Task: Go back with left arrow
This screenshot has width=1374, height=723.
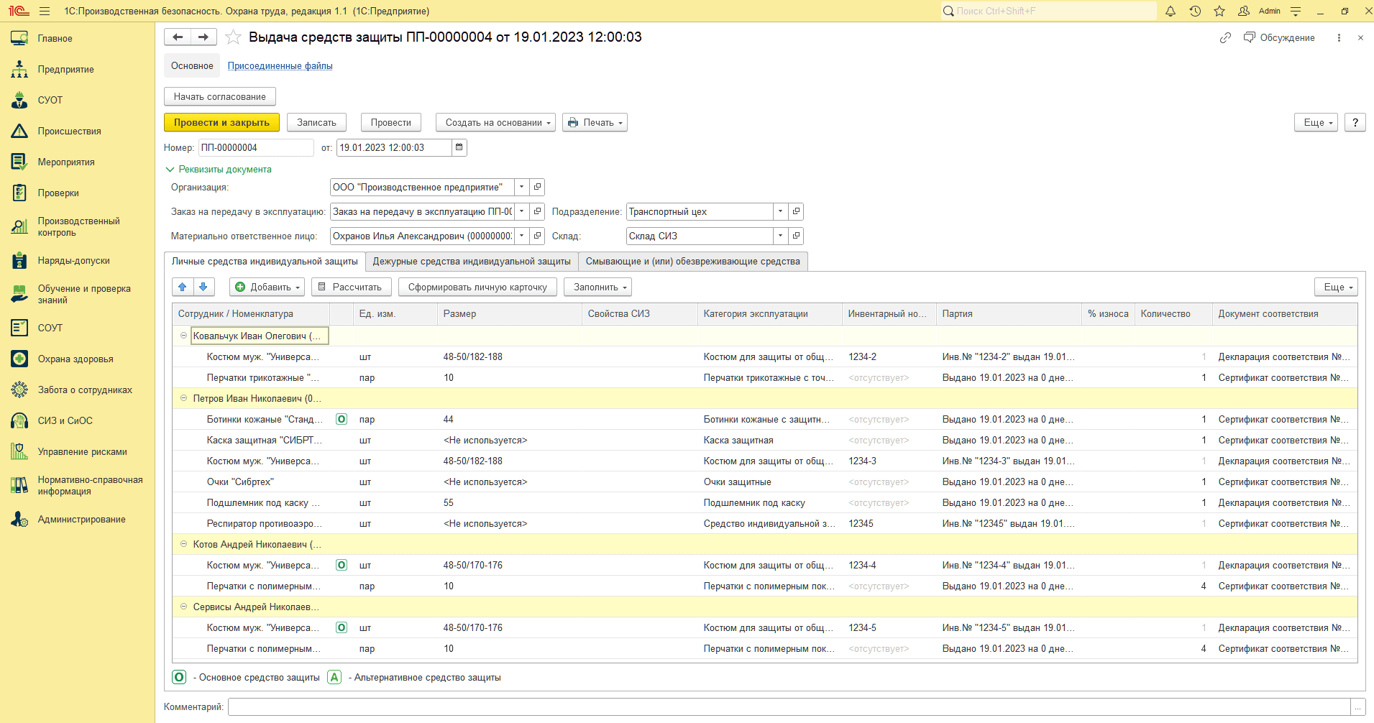Action: 178,37
